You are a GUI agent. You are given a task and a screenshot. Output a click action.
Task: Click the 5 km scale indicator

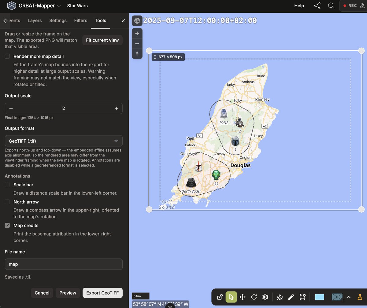(x=141, y=296)
